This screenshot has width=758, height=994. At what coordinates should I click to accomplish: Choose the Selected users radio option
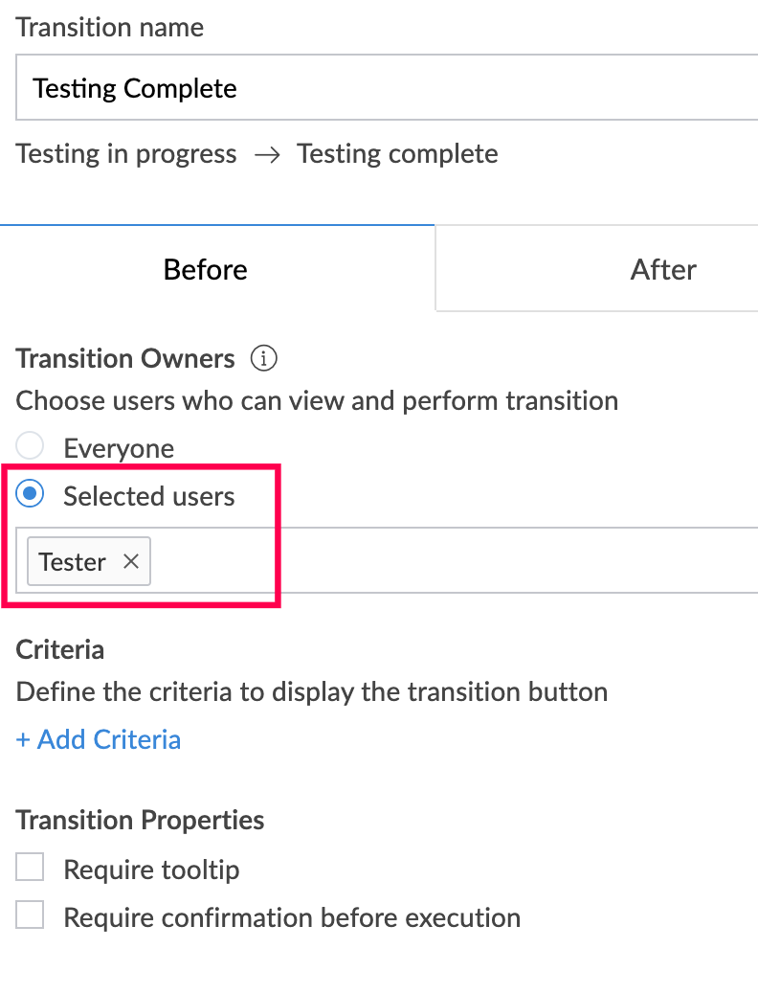point(32,495)
